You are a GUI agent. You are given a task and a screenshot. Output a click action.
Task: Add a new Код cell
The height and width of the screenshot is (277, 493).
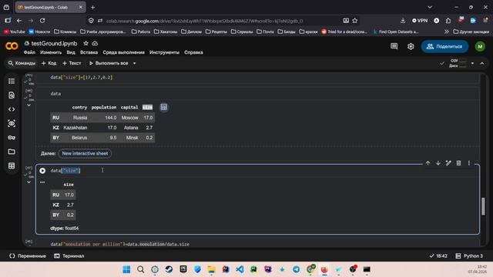point(49,63)
